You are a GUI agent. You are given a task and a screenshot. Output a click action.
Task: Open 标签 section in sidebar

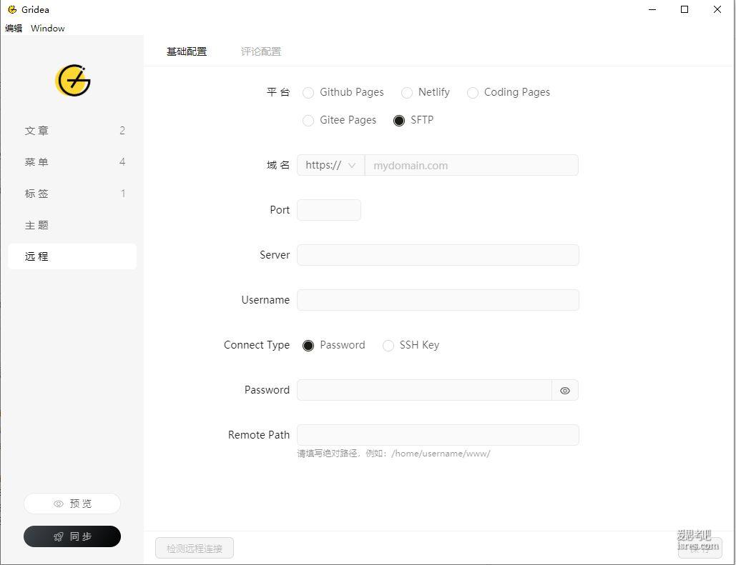[72, 193]
